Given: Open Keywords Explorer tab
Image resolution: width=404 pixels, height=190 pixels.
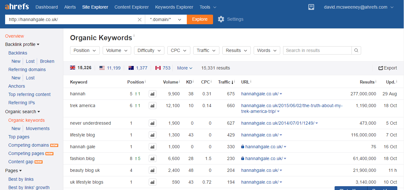Looking at the screenshot, I should [174, 7].
